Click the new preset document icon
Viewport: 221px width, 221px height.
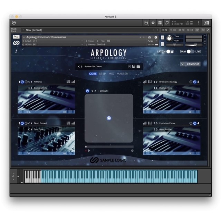point(129,66)
